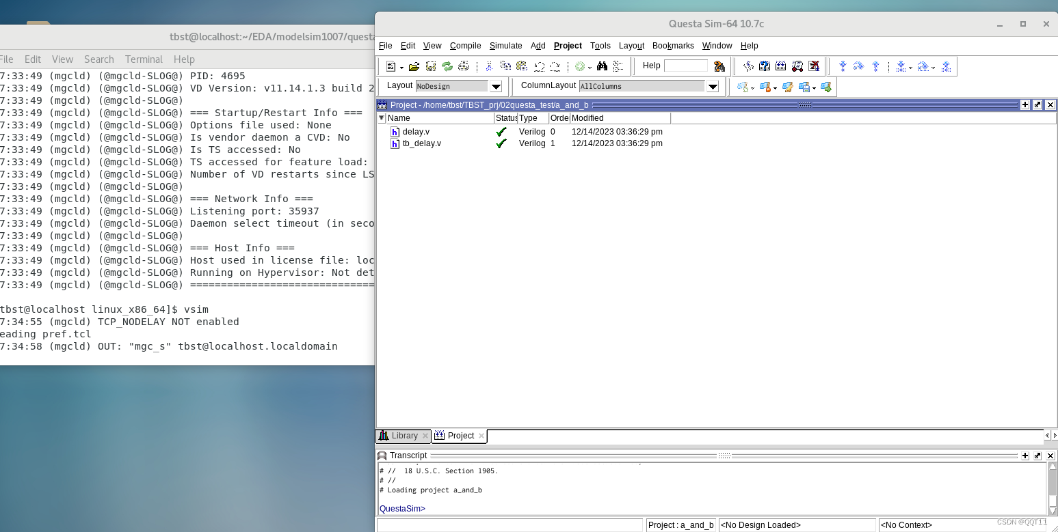Open the Terminal menu in terminal window

click(144, 59)
